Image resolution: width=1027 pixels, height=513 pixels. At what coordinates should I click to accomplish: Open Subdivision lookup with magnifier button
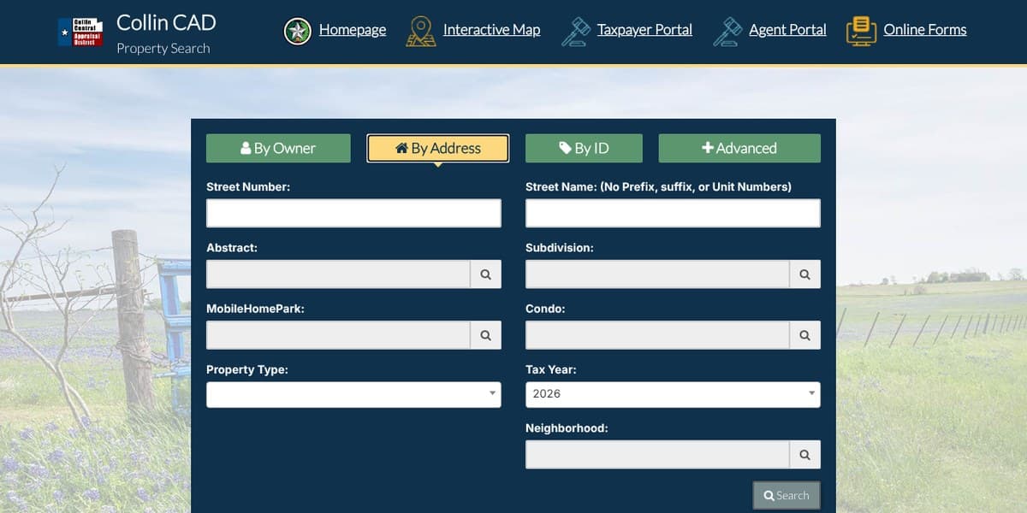(804, 274)
